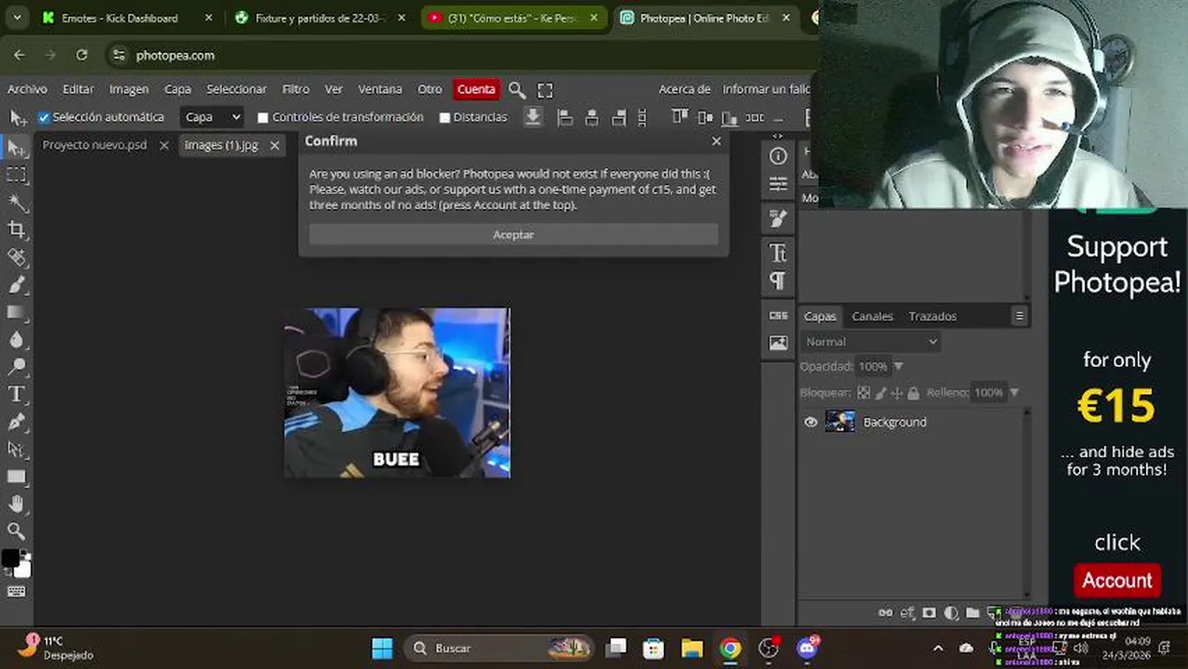Hide the Background layer via eye icon
Screen dimensions: 1188x669
(x=811, y=422)
